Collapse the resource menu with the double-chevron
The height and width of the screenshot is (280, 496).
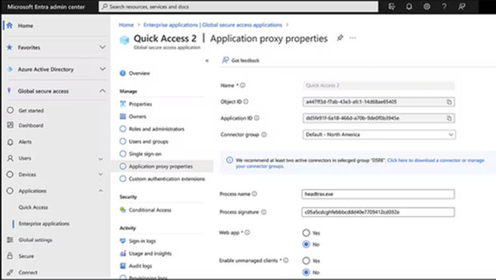[207, 61]
